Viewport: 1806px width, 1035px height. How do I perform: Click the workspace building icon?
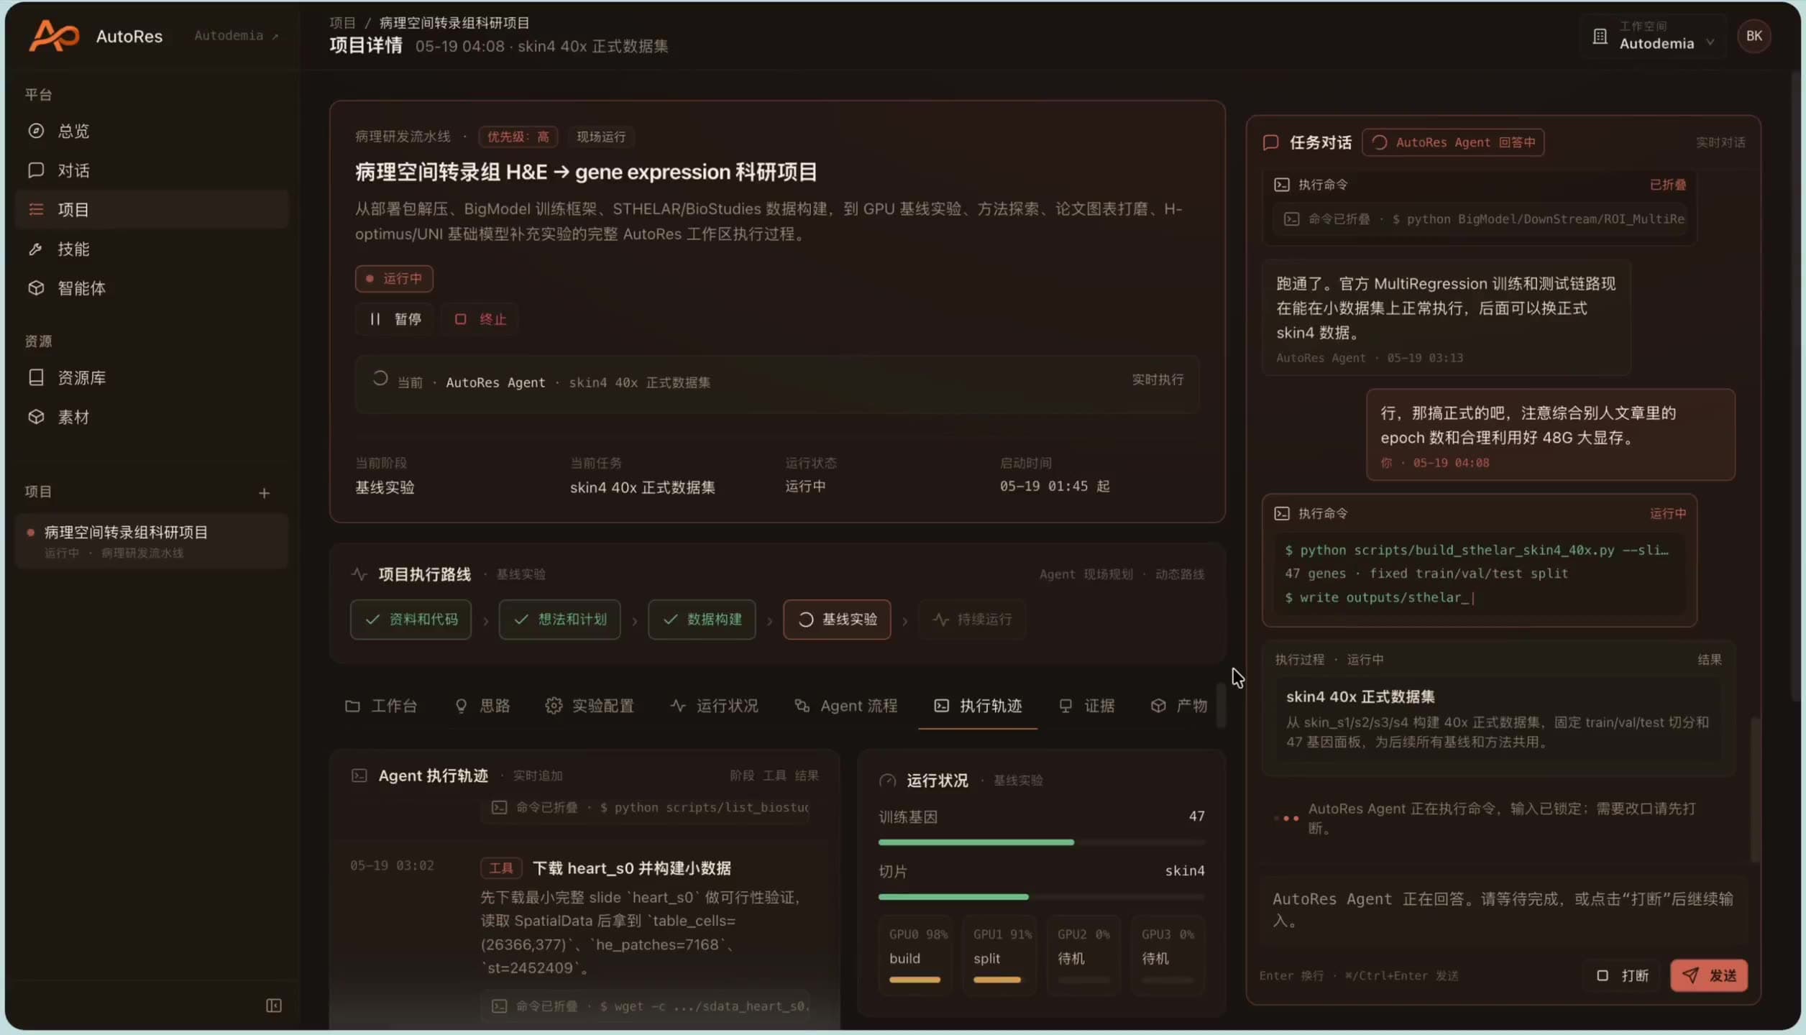tap(1600, 37)
